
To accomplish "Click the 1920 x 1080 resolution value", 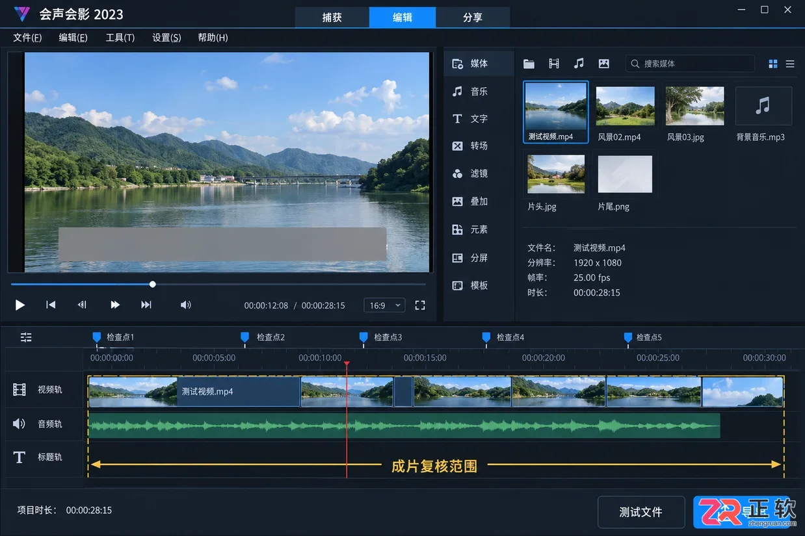I will (x=598, y=263).
